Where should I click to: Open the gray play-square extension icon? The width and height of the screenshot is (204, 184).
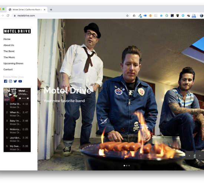pyautogui.click(x=156, y=16)
